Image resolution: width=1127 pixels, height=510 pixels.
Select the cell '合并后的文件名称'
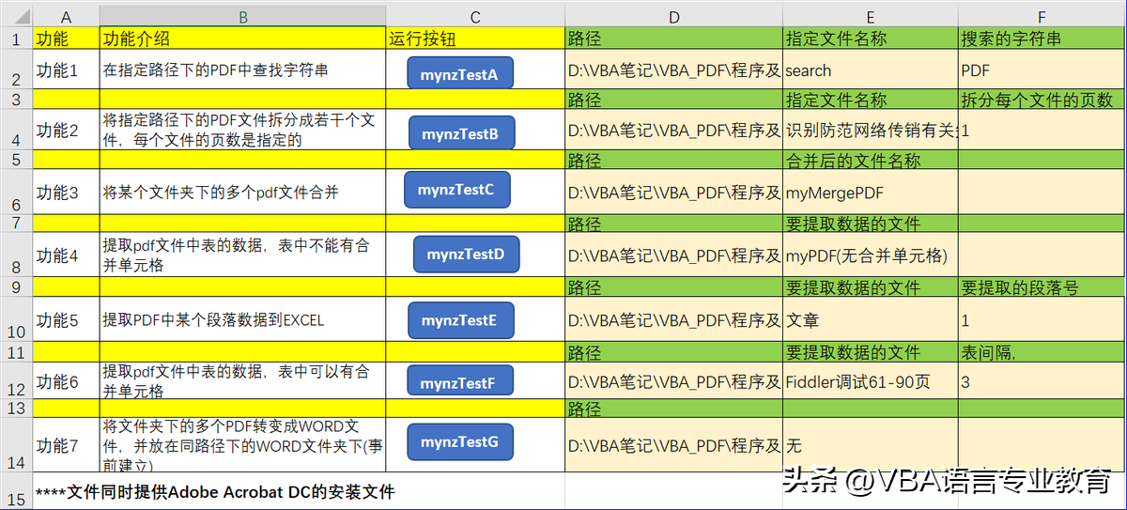(x=871, y=161)
